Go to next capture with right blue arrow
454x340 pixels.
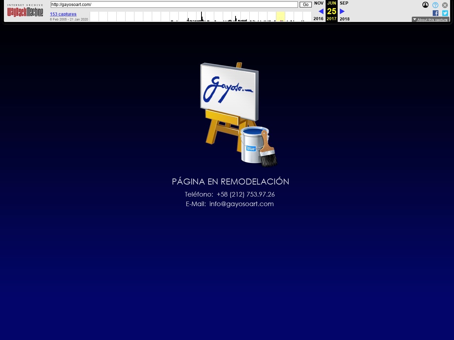click(342, 11)
